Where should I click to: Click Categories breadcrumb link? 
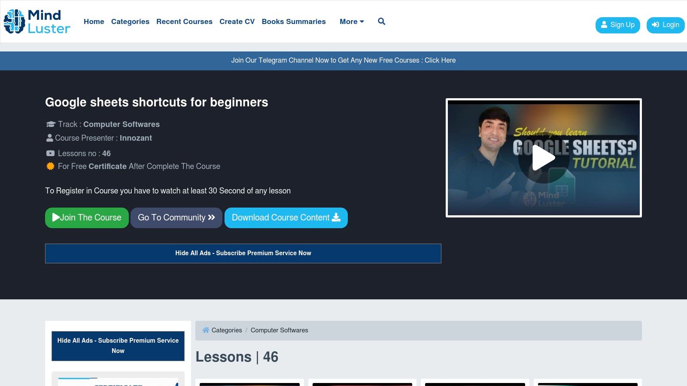point(227,330)
